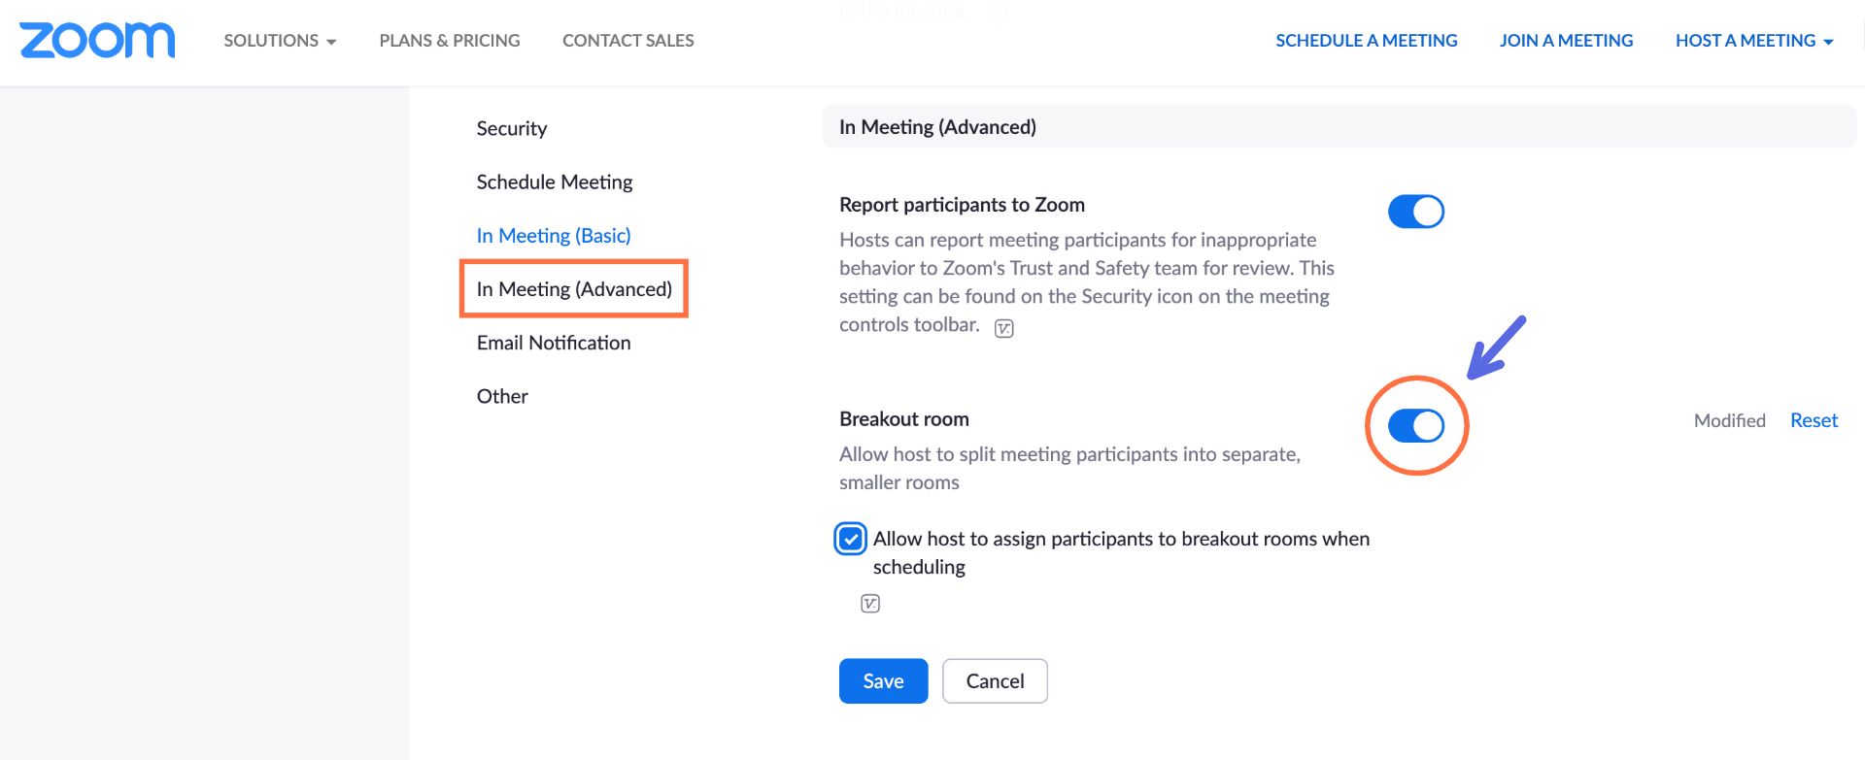This screenshot has width=1865, height=760.
Task: Uncheck Allow host to assign participants checkbox
Action: click(851, 539)
